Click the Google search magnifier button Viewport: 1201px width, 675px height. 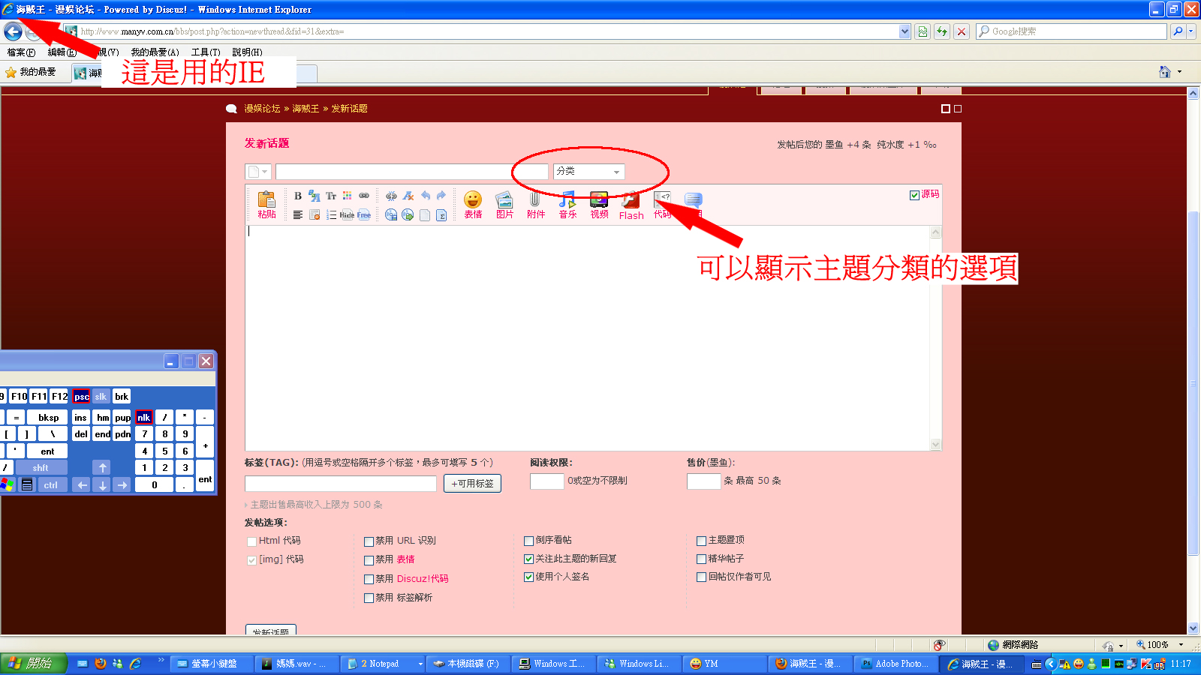click(x=1178, y=31)
